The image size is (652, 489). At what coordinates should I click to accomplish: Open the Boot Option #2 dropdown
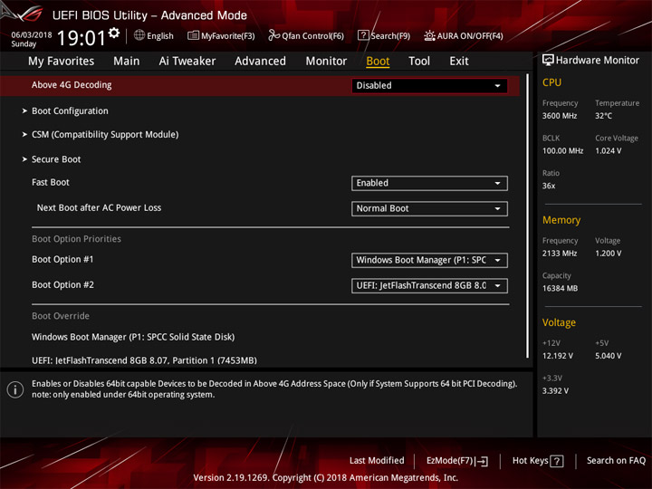tap(429, 285)
